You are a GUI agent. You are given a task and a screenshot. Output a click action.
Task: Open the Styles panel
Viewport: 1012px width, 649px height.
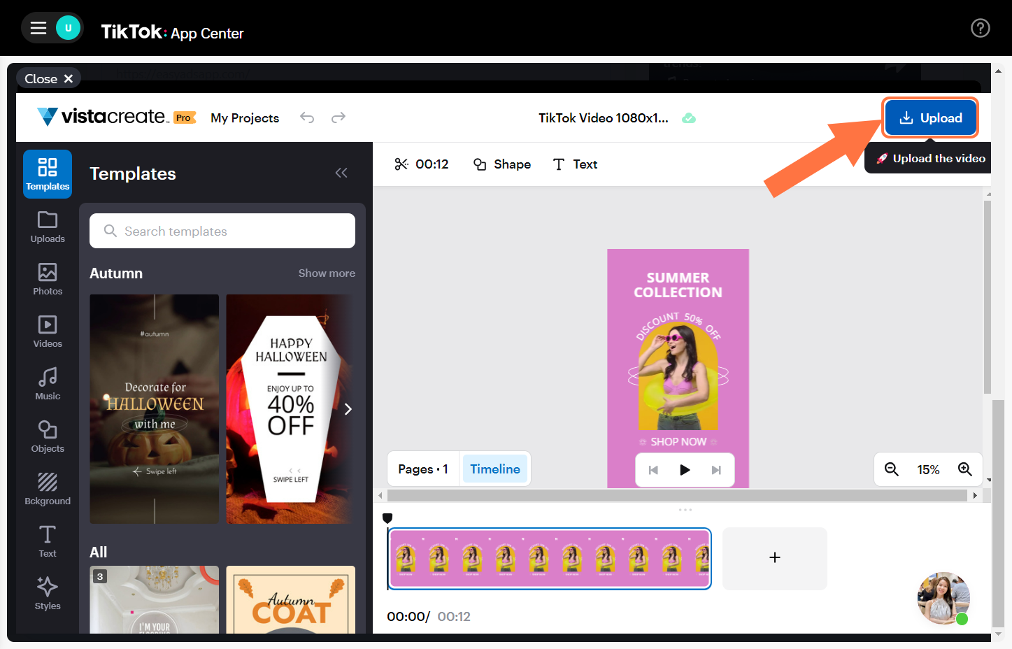[x=48, y=594]
